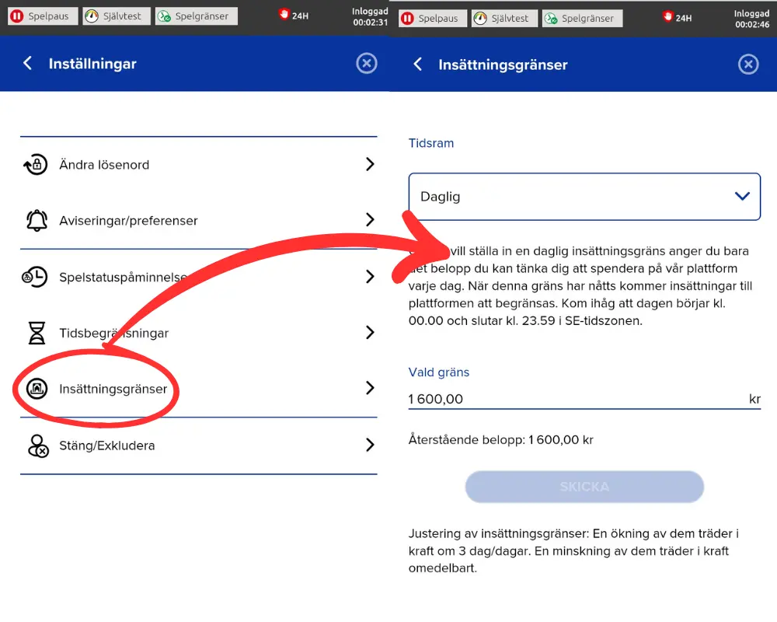Click the Ändra lösenord lock icon
Viewport: 777px width, 622px height.
(36, 165)
